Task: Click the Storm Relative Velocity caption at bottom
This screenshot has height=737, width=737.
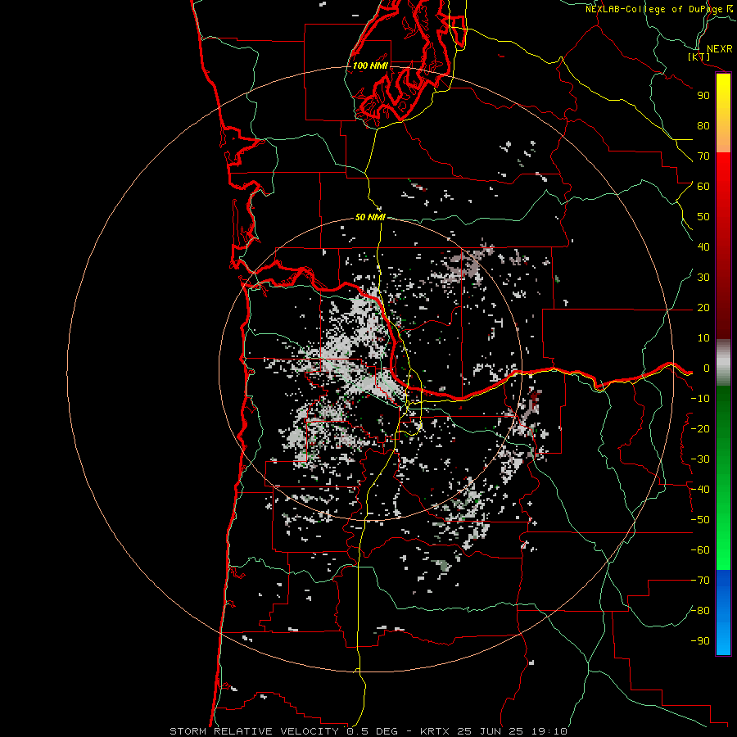Action: click(368, 731)
